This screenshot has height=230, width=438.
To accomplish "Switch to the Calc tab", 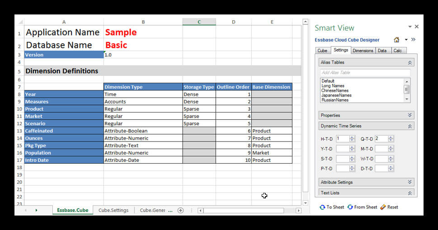I will tap(397, 51).
